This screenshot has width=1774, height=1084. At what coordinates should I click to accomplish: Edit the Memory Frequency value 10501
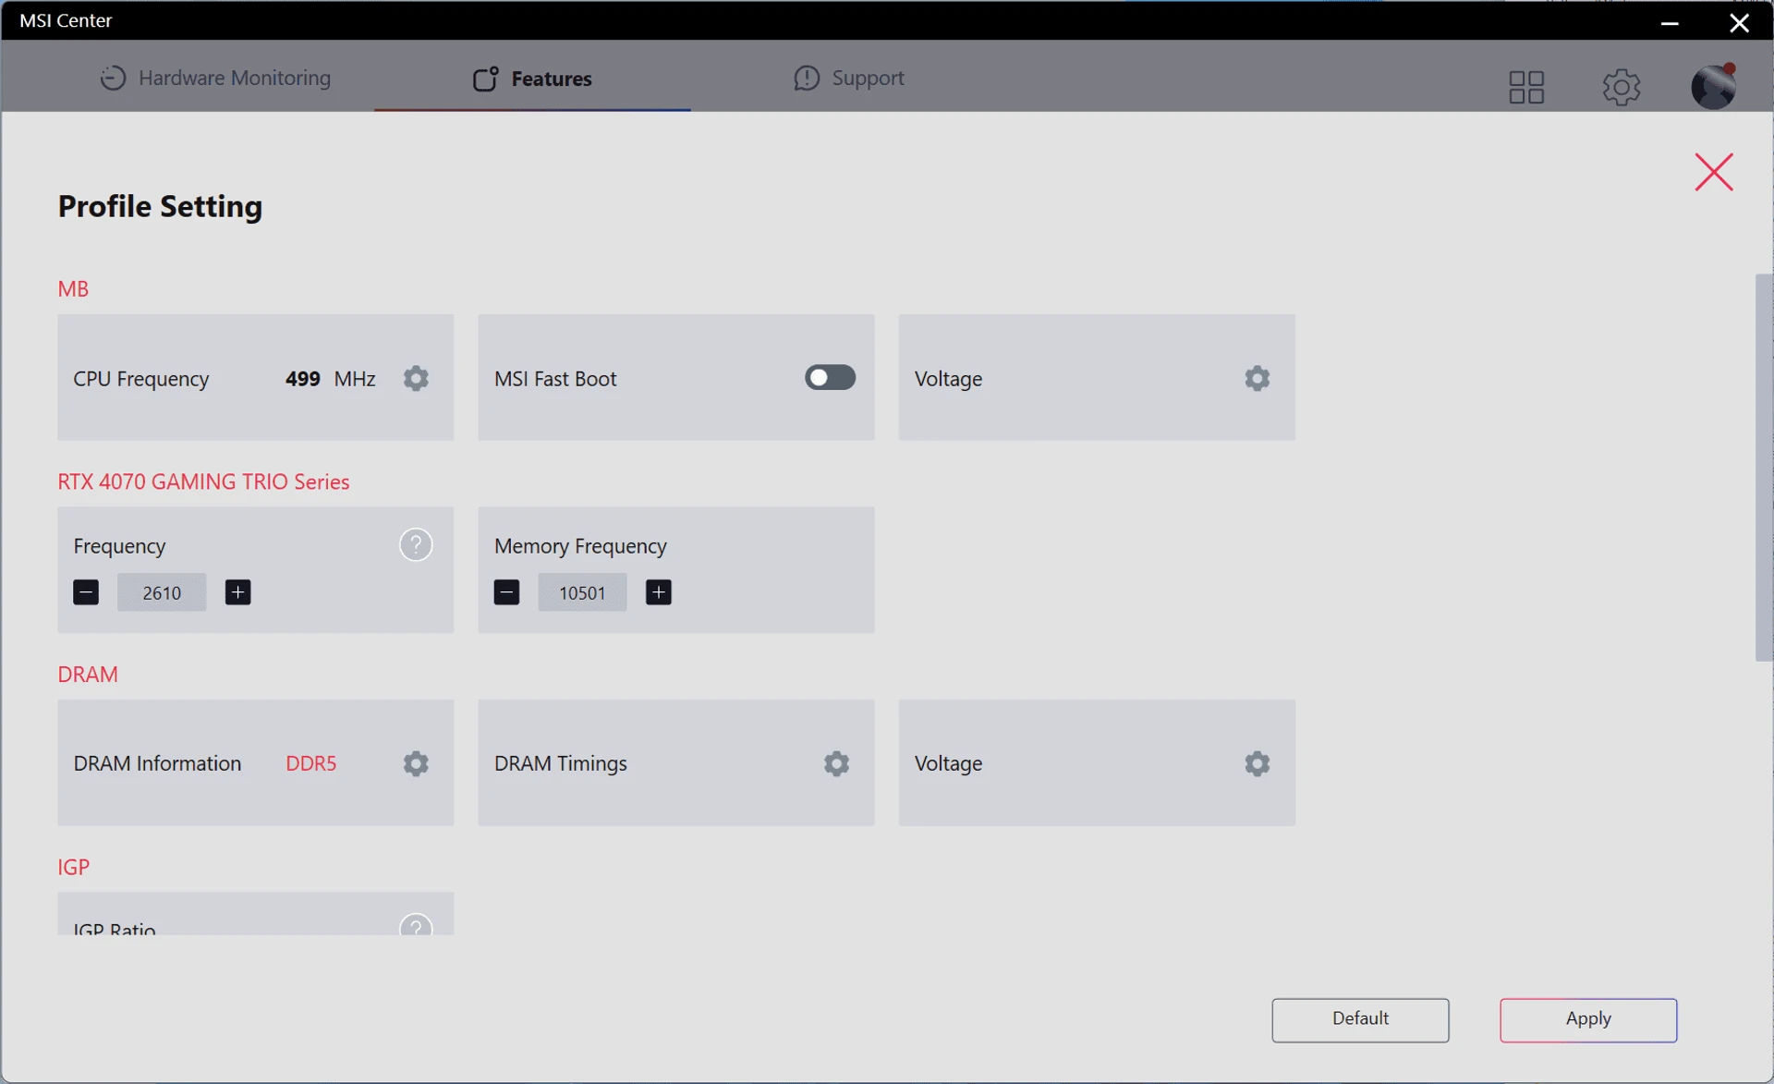(582, 592)
